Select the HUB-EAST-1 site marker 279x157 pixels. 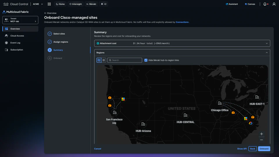pyautogui.click(x=257, y=97)
